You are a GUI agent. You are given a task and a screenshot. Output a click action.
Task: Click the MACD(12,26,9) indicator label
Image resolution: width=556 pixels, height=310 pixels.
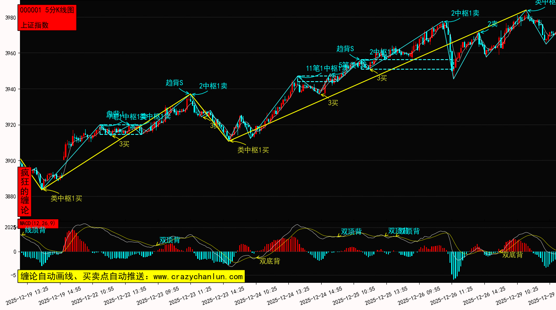[x=38, y=223]
